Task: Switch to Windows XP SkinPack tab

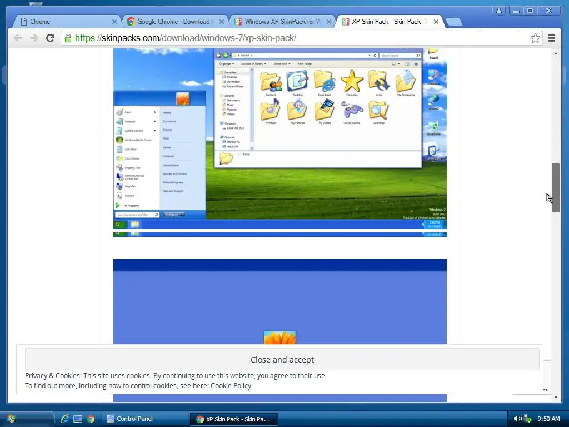Action: [x=282, y=22]
